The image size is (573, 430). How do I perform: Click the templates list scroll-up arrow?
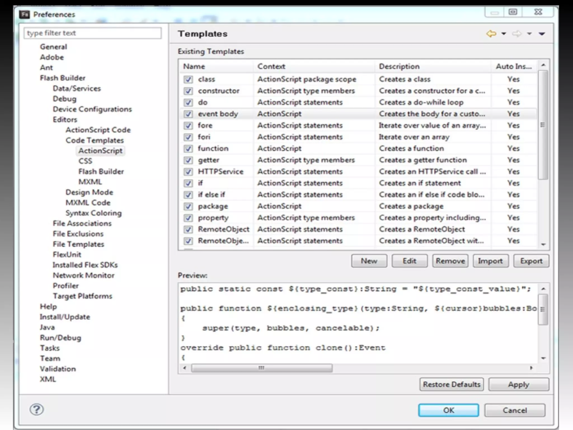tap(543, 65)
